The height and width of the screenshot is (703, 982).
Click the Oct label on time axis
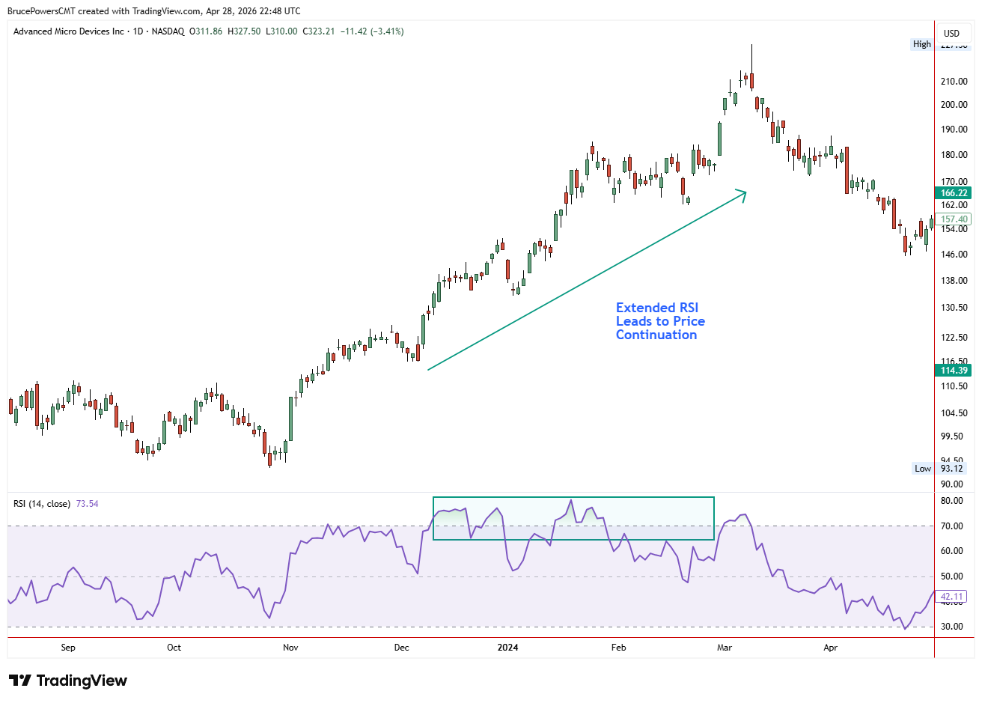tap(174, 648)
